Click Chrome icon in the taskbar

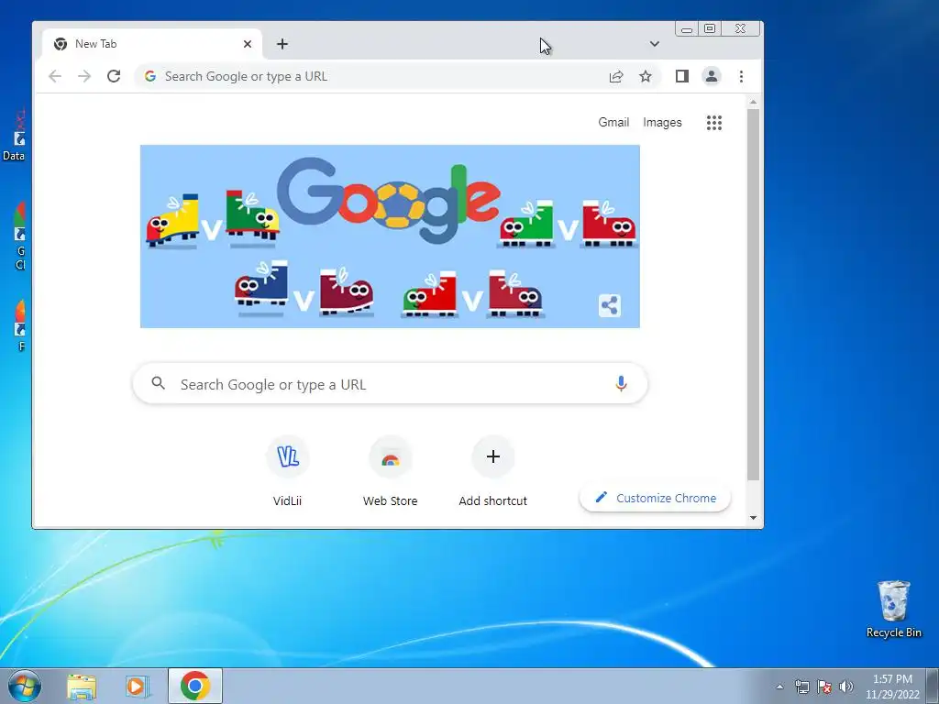pos(195,686)
